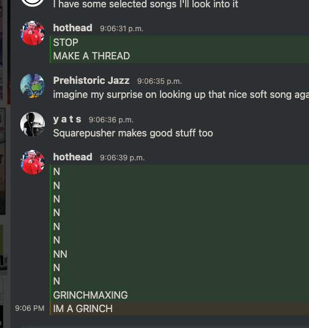
Task: Click the NN message line
Action: point(60,254)
